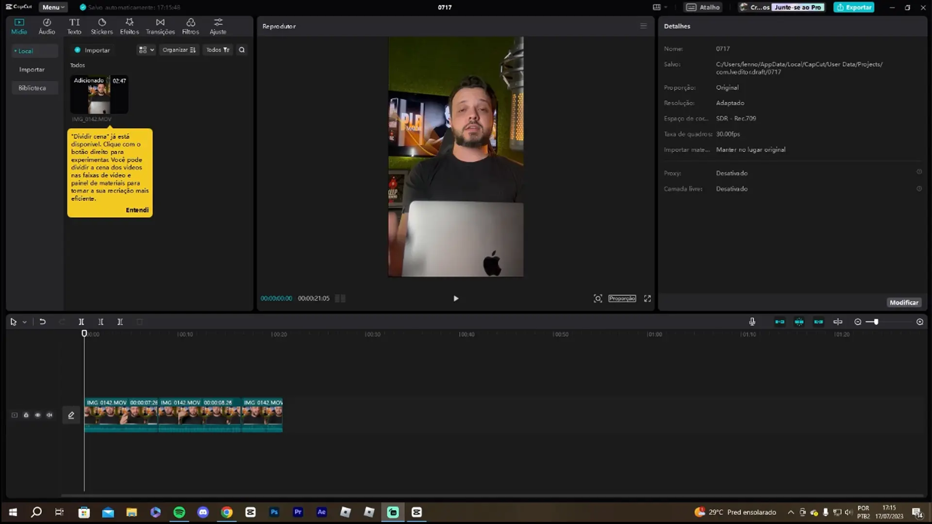
Task: Hide the video track with eye icon
Action: (38, 415)
